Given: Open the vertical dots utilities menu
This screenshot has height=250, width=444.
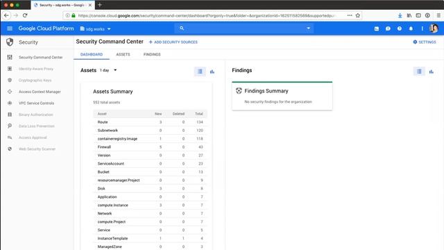Looking at the screenshot, I should (422, 28).
